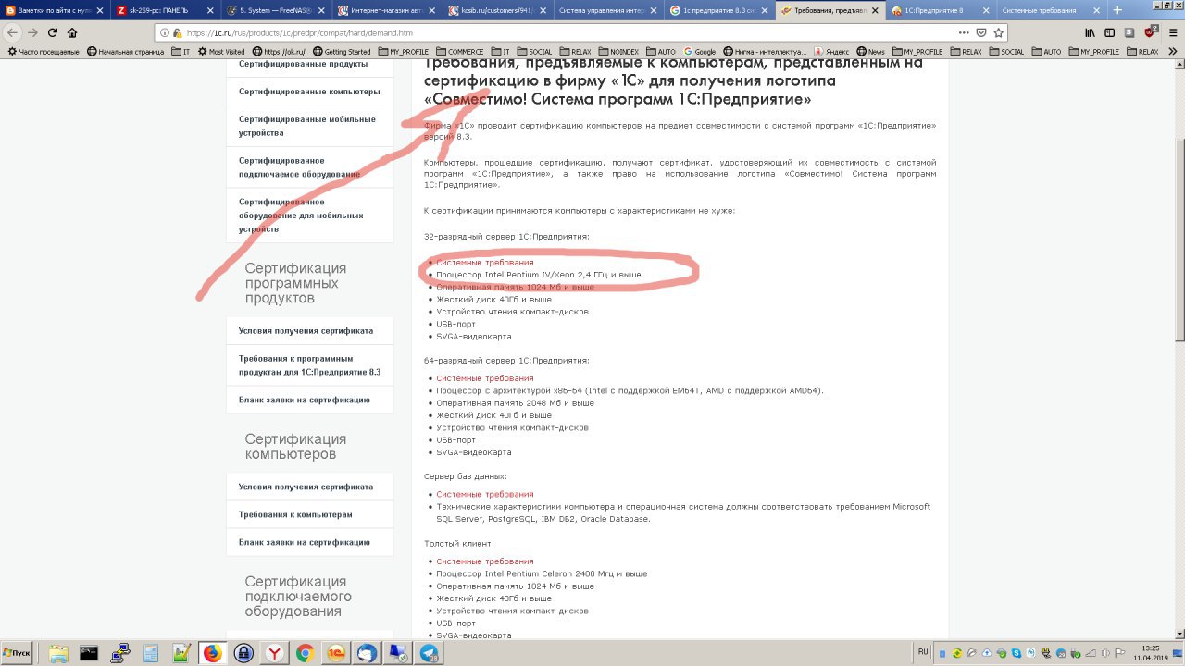Open 'Сертифицированные компьютеры' sidebar item

click(309, 92)
